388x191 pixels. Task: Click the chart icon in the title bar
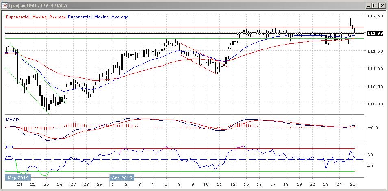(x=4, y=5)
